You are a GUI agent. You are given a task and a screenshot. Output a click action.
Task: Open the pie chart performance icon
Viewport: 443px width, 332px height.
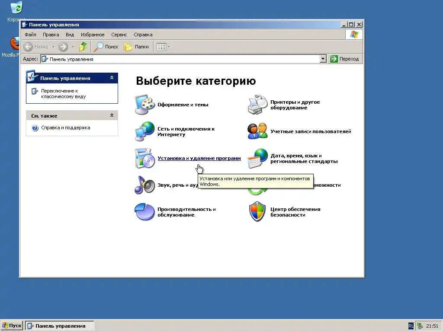144,212
